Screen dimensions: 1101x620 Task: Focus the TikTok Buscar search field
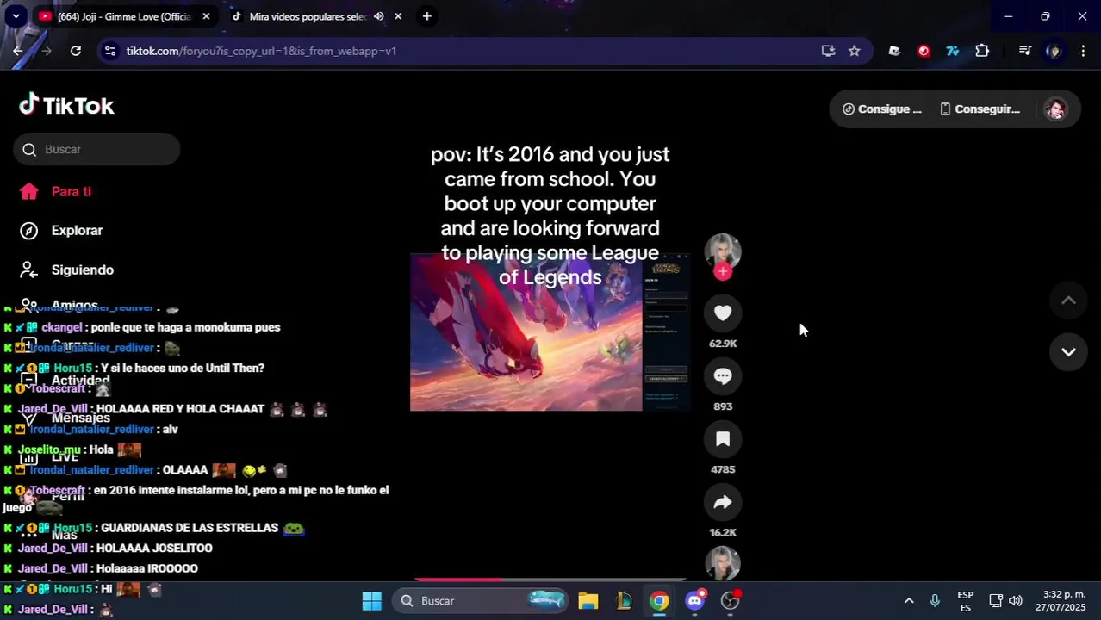96,150
